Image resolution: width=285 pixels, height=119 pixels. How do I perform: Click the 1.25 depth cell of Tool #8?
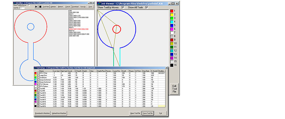[86, 88]
